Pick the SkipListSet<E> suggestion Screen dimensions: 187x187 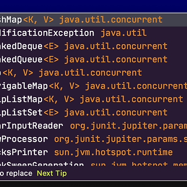[x=93, y=113]
